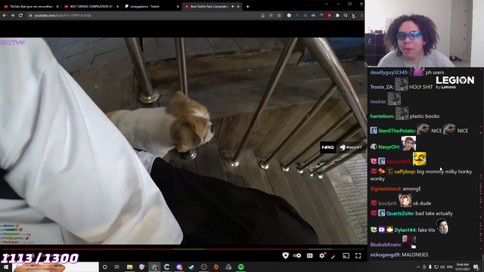Switch to omegadance Twitch tab

(x=151, y=7)
